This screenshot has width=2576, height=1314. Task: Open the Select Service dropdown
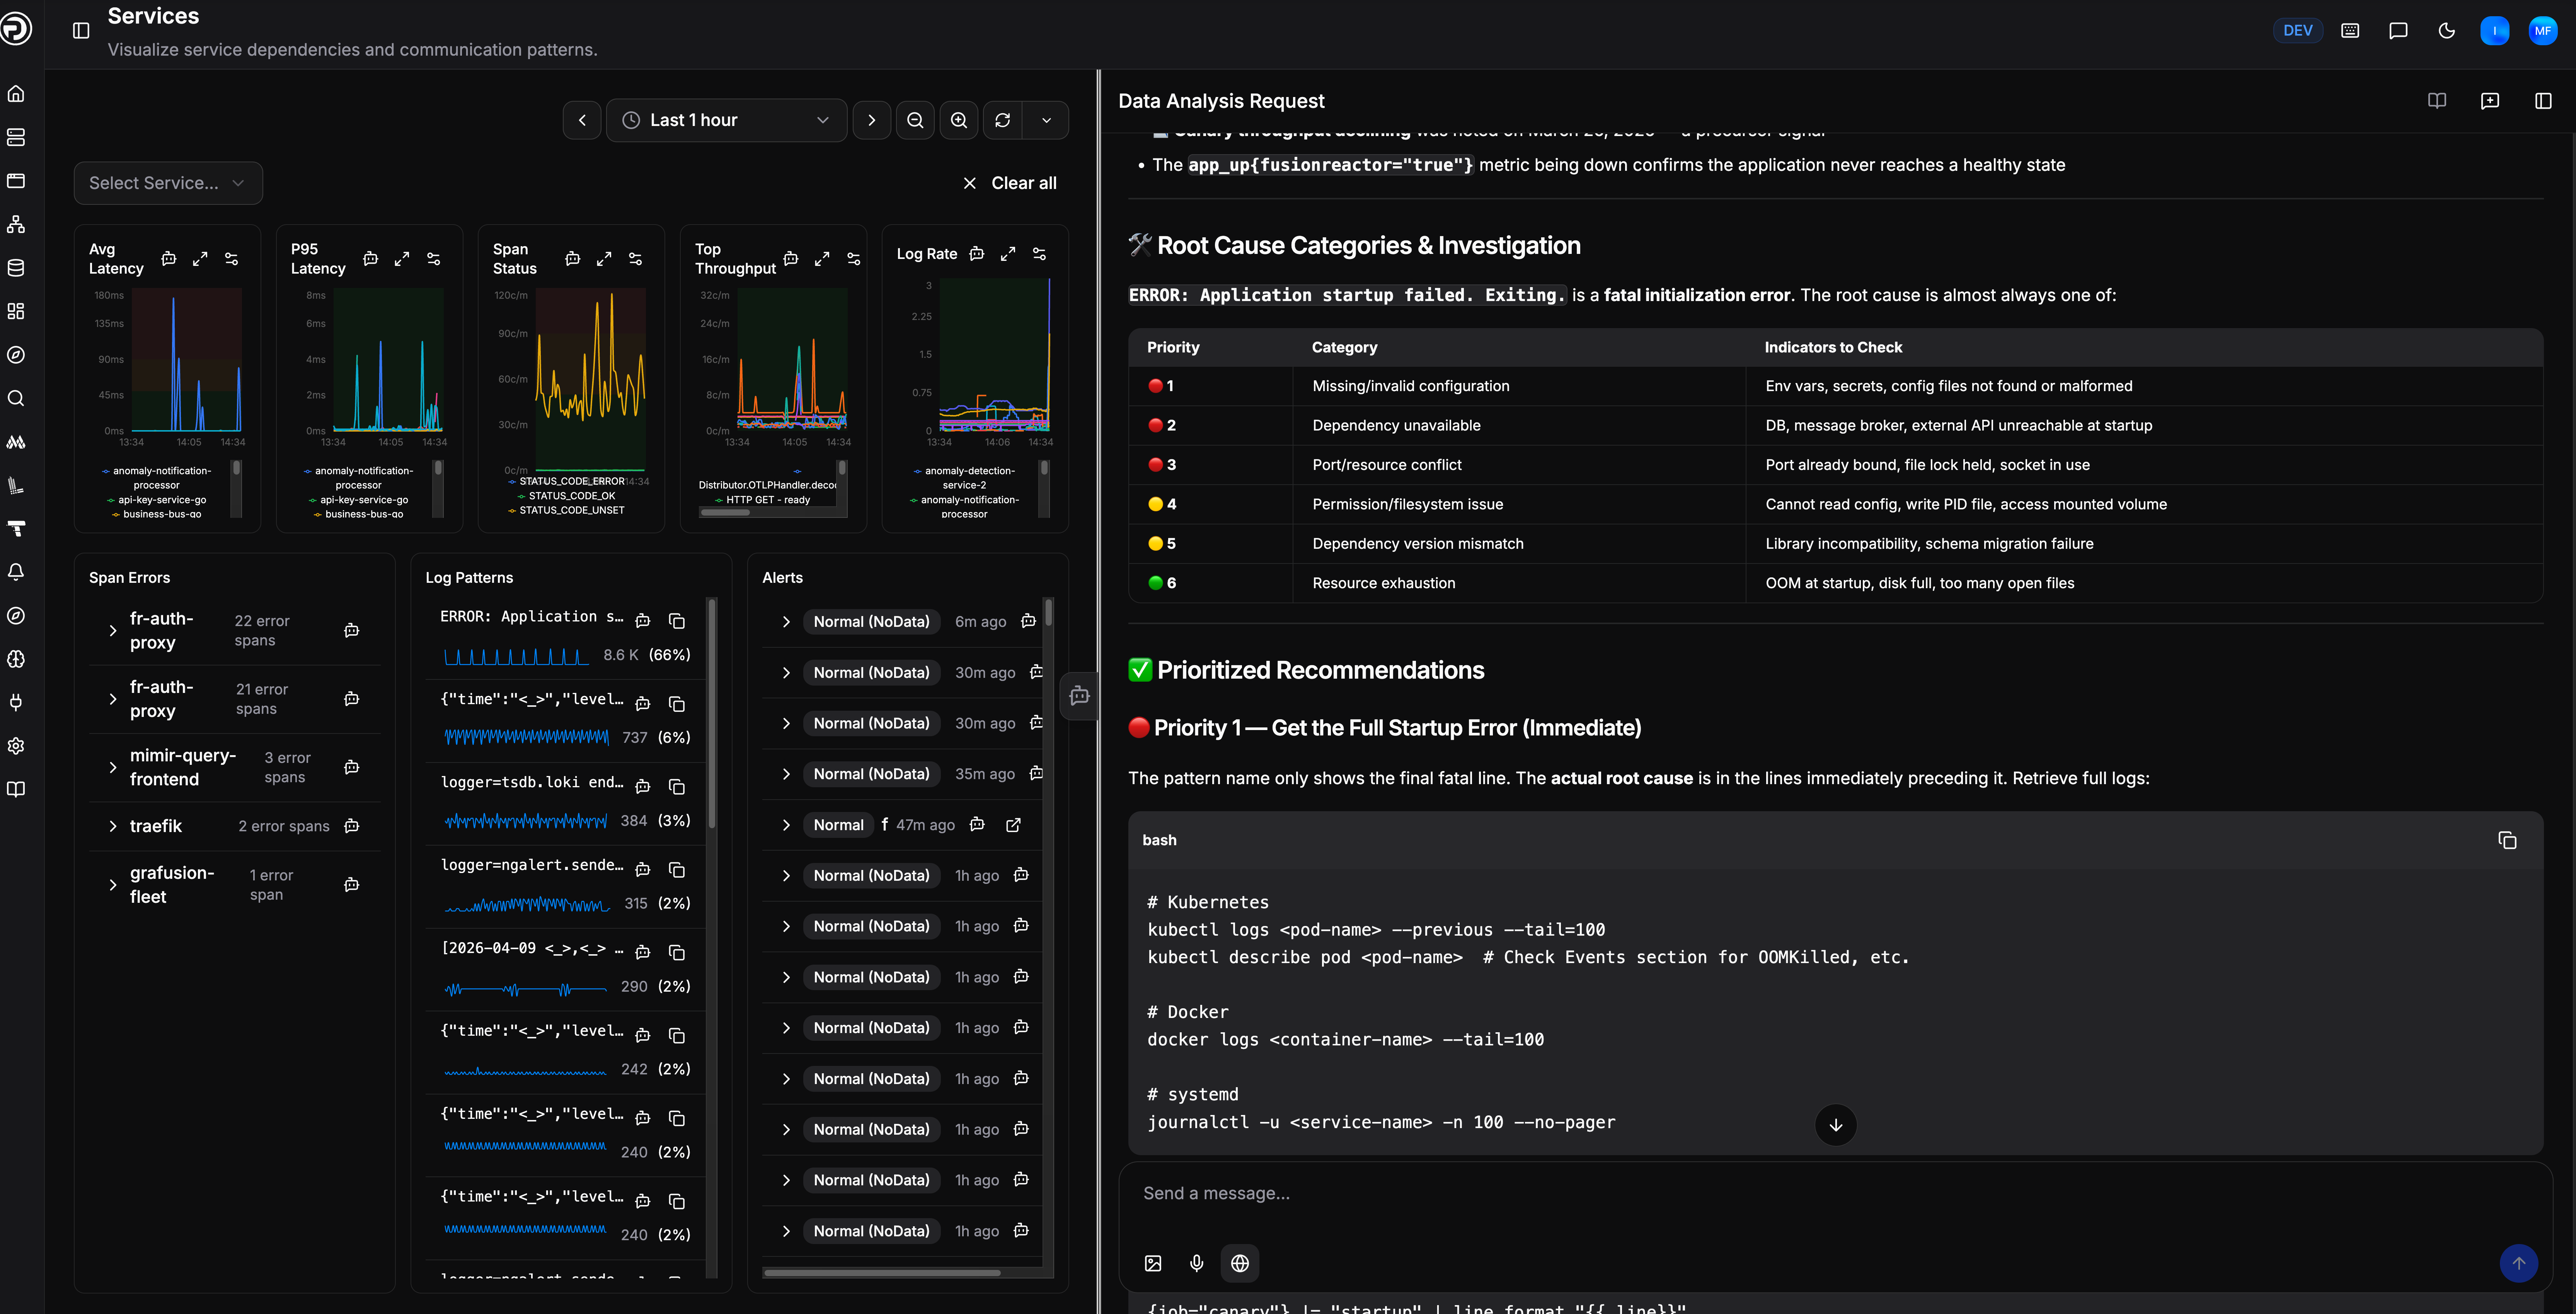(x=167, y=183)
